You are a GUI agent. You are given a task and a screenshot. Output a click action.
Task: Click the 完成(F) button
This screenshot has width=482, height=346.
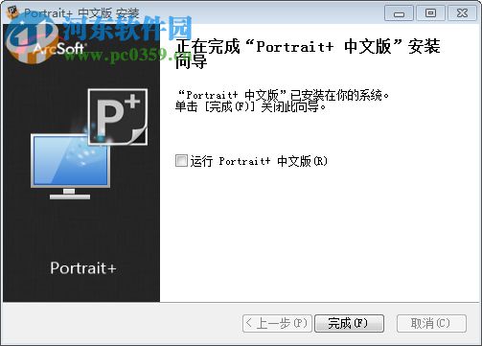click(349, 323)
